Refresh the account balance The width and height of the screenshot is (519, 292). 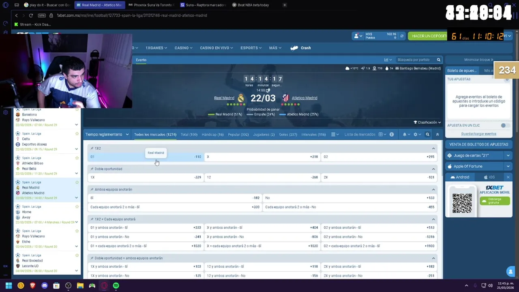[x=402, y=36]
